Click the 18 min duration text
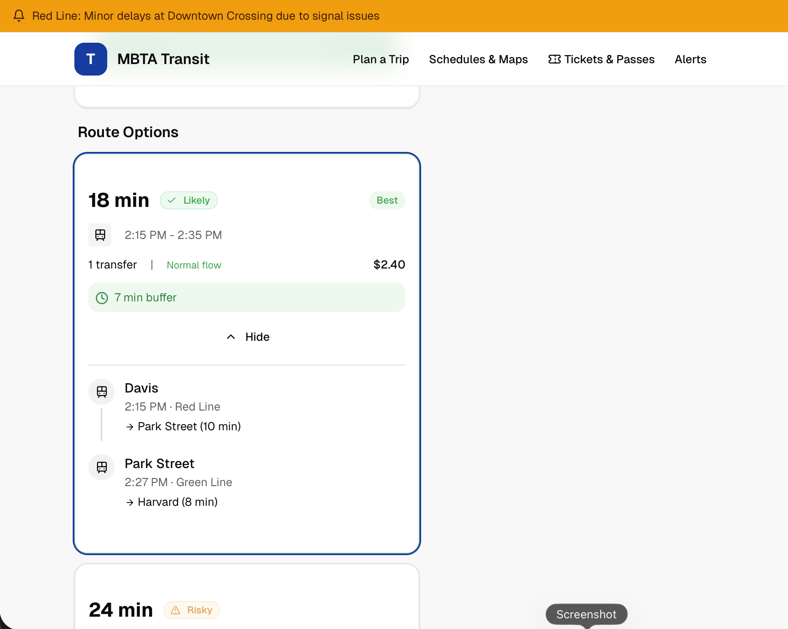 (x=119, y=200)
